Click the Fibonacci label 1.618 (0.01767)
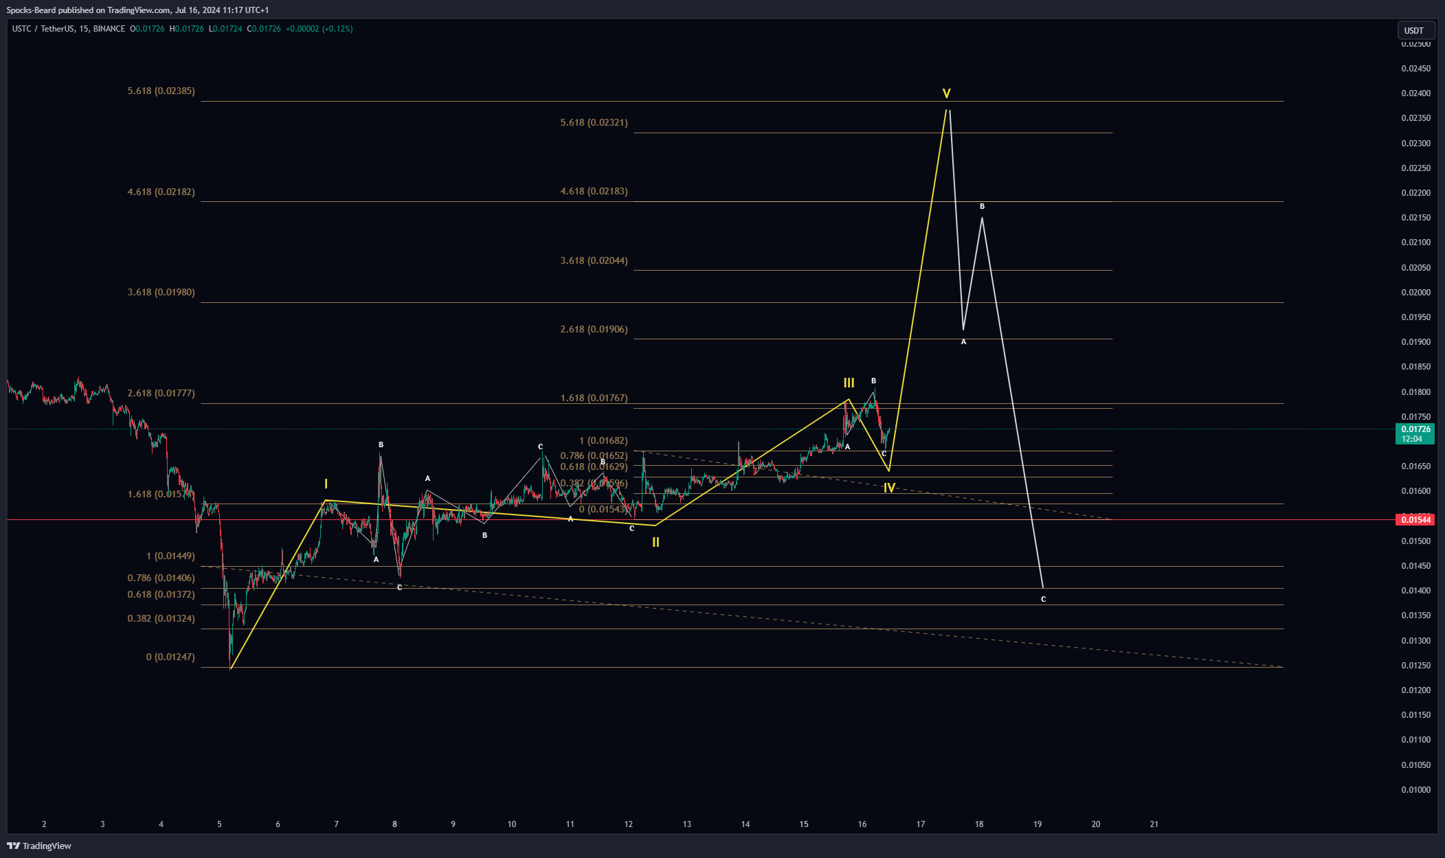This screenshot has width=1445, height=858. point(594,398)
